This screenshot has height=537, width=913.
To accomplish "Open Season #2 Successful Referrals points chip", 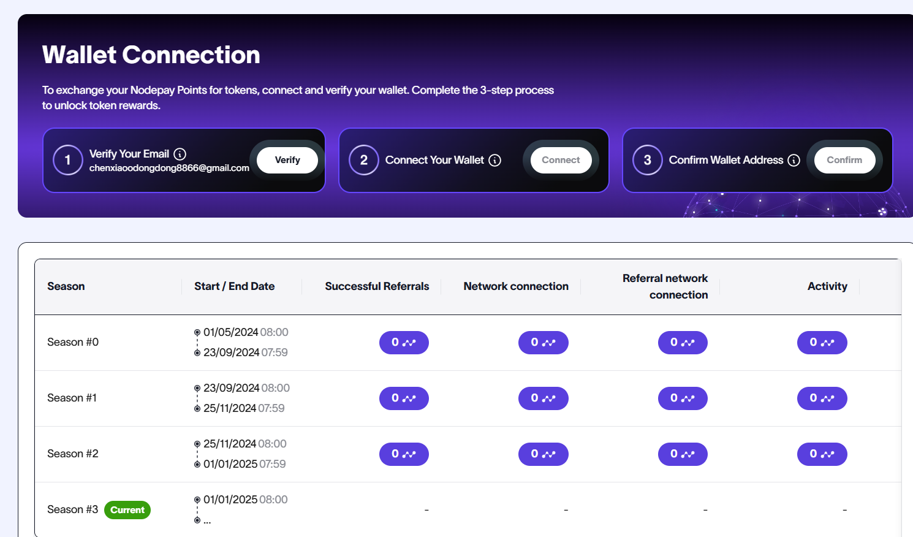I will 404,454.
